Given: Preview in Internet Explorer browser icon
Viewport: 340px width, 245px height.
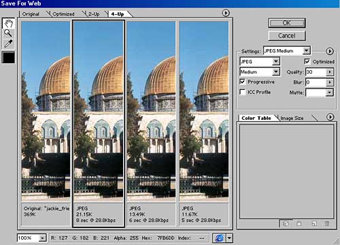Looking at the screenshot, I should [x=219, y=238].
